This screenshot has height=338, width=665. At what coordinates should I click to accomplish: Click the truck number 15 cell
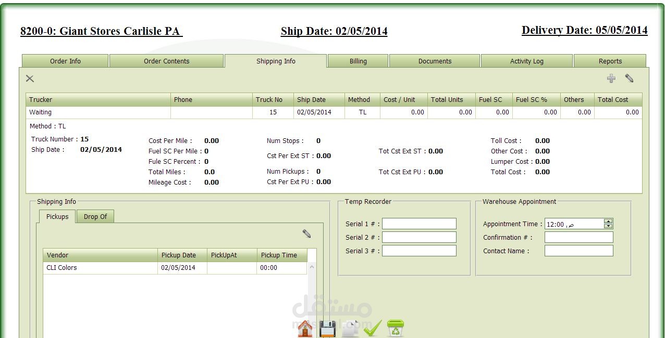pyautogui.click(x=273, y=112)
